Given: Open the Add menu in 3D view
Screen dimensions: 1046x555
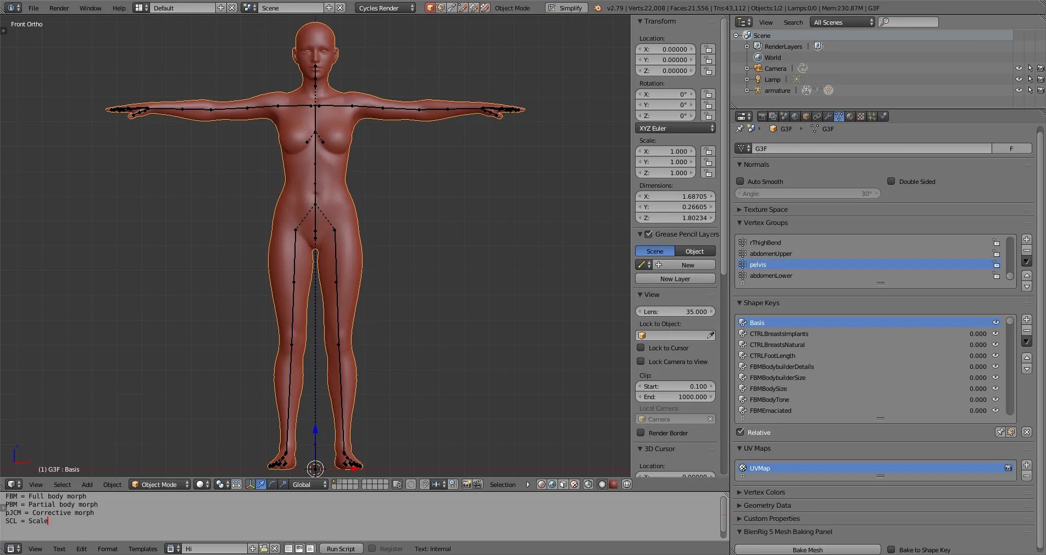Looking at the screenshot, I should 87,484.
